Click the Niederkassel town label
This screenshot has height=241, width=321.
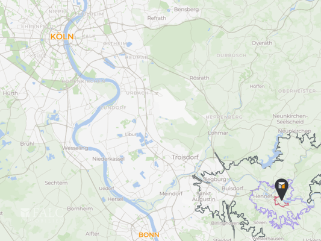pyautogui.click(x=108, y=159)
